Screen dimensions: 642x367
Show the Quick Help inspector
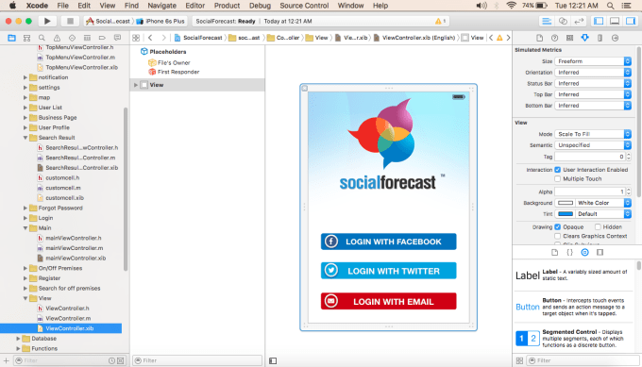[x=554, y=38]
